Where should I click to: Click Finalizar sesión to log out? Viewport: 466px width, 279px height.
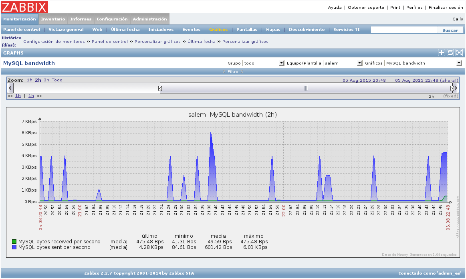[446, 8]
